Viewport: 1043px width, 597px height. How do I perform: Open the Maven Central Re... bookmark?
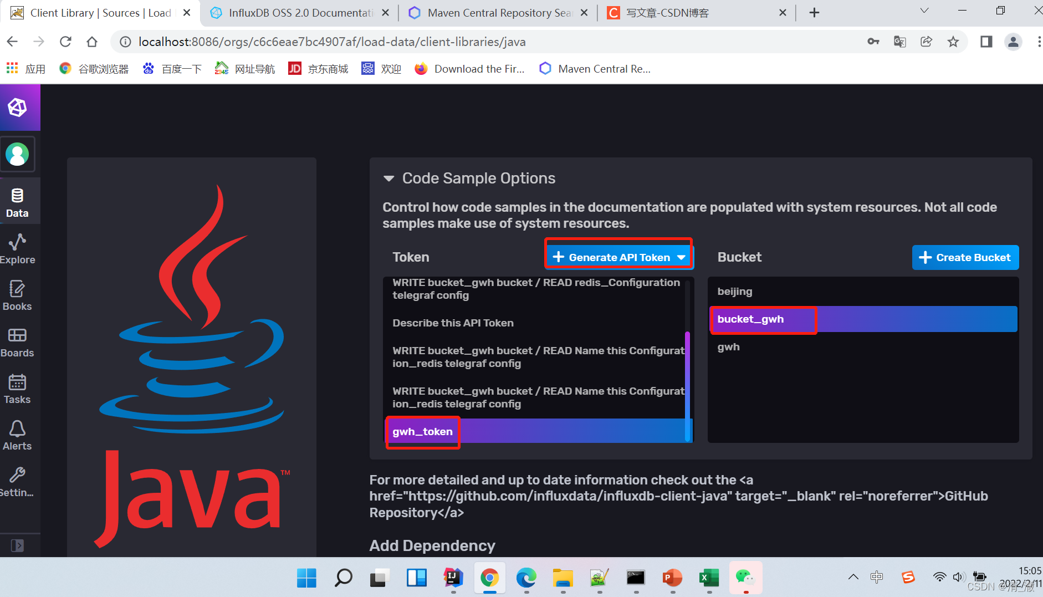pyautogui.click(x=595, y=69)
